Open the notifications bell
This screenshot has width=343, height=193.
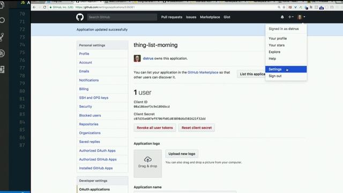click(x=282, y=17)
